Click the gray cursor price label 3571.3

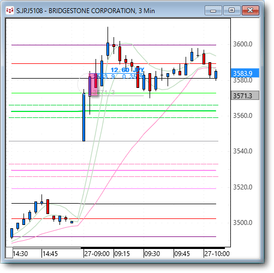(x=245, y=96)
